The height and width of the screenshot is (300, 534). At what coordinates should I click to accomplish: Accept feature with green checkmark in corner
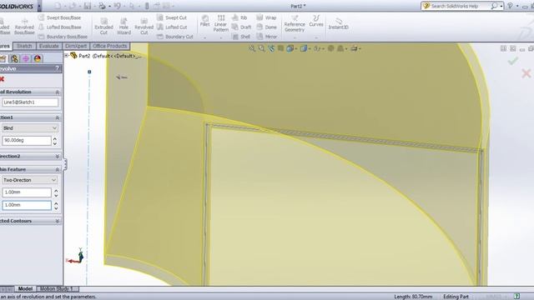513,61
